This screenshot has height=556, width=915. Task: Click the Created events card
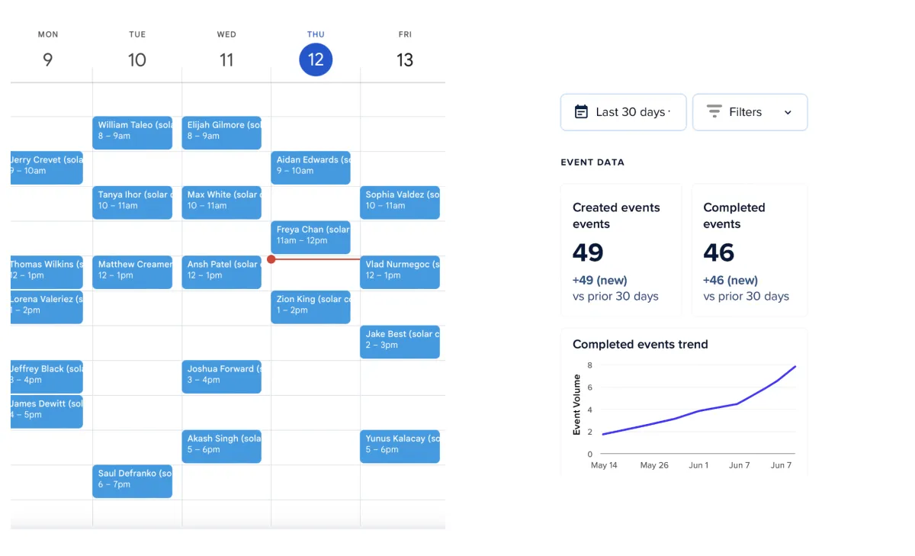click(621, 250)
